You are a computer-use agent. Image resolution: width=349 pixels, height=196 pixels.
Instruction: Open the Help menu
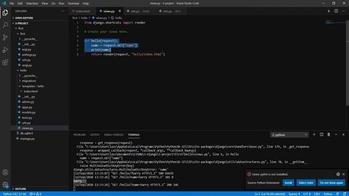click(86, 3)
